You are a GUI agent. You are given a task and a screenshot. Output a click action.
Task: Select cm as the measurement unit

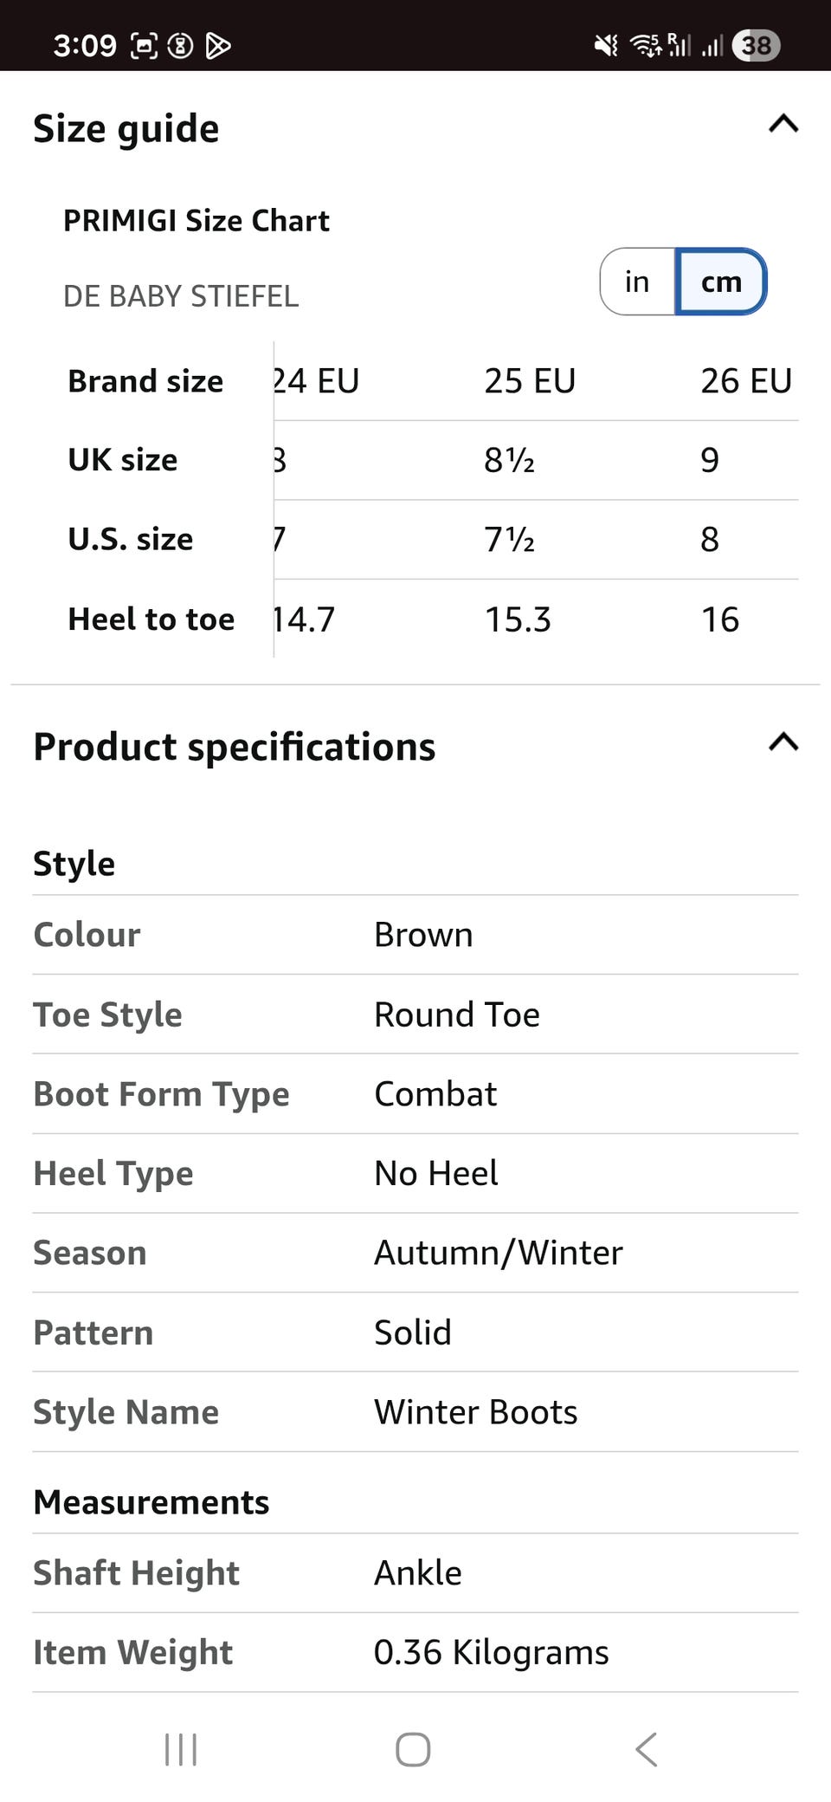point(721,282)
